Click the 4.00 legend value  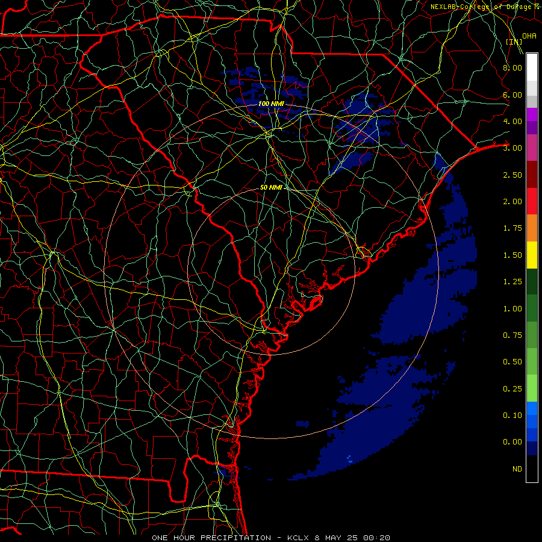(512, 121)
